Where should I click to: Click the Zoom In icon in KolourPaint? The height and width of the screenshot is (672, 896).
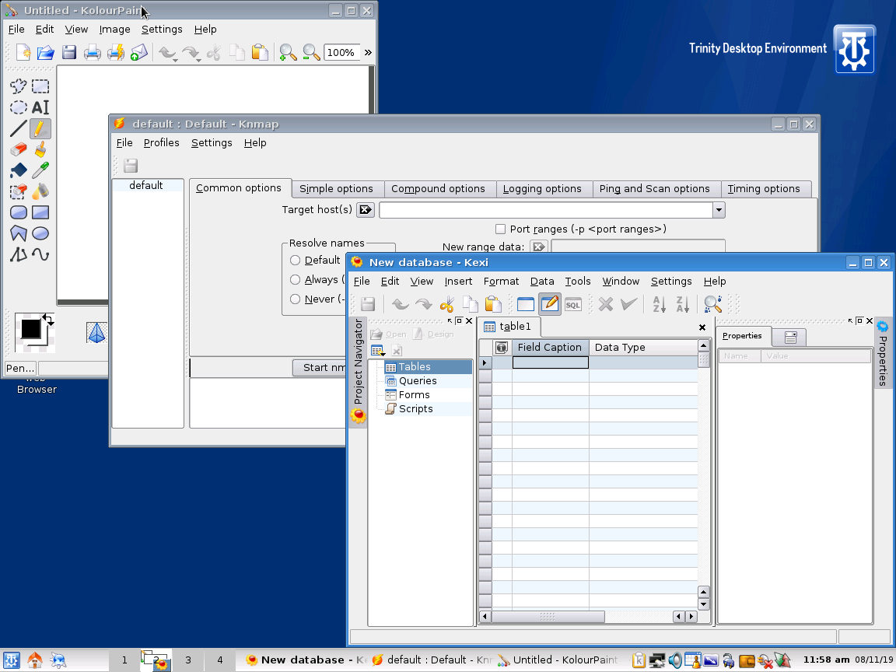click(x=288, y=53)
